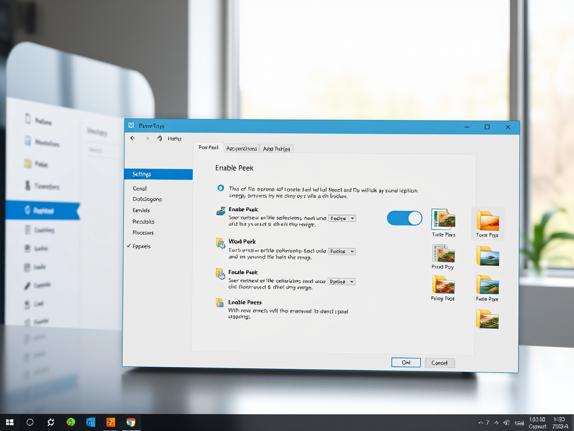This screenshot has height=431, width=574.
Task: Click the folder icon beside 'Enatile Peets'
Action: (x=220, y=302)
